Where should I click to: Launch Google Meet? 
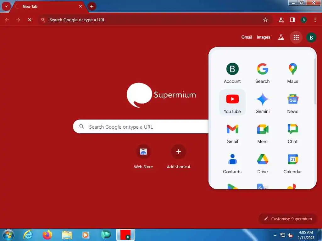click(263, 133)
